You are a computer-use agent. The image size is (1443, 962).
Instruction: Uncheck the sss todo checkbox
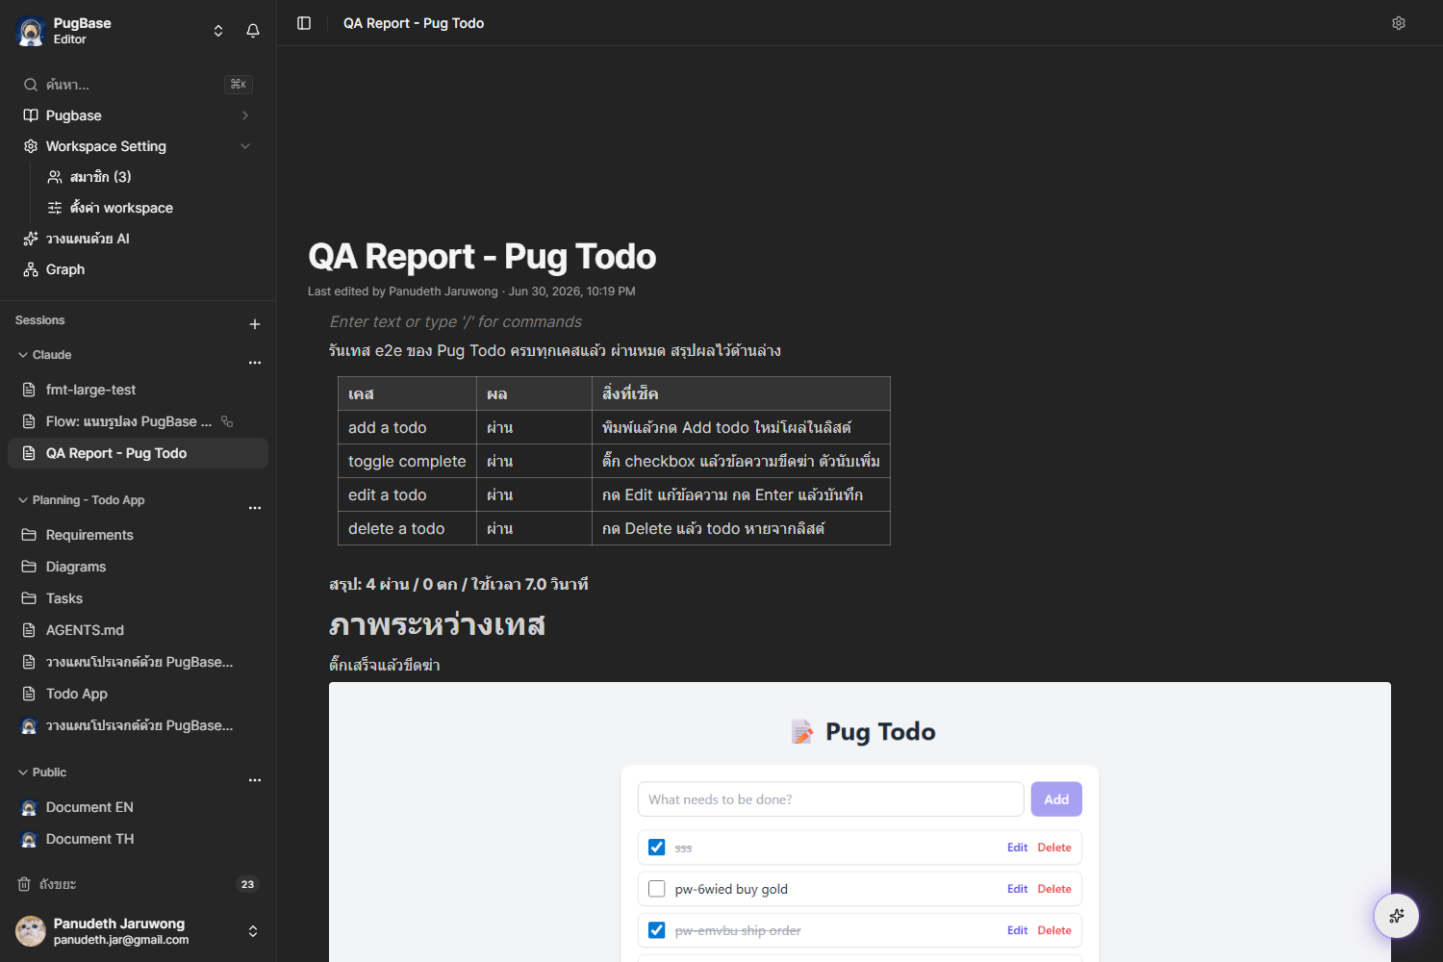pos(657,848)
